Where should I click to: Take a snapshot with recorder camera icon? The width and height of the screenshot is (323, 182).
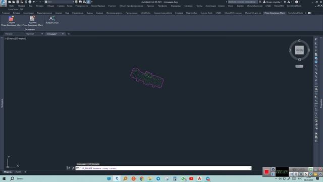click(273, 169)
